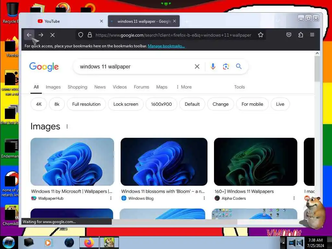The width and height of the screenshot is (332, 249).
Task: Apply the For mobile filter chip
Action: pyautogui.click(x=252, y=104)
